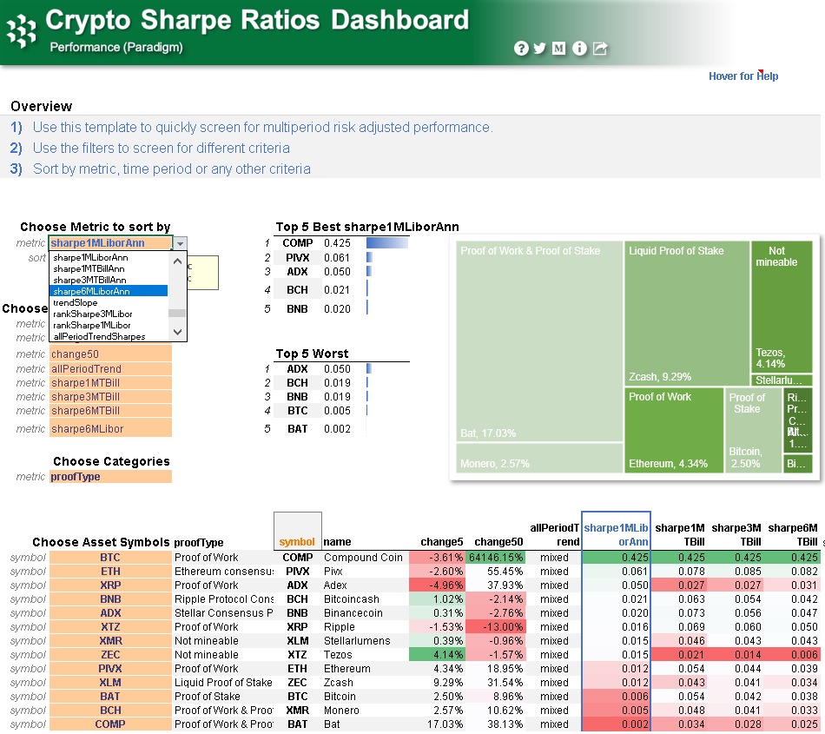Click the ETH asset symbol cell

click(110, 572)
